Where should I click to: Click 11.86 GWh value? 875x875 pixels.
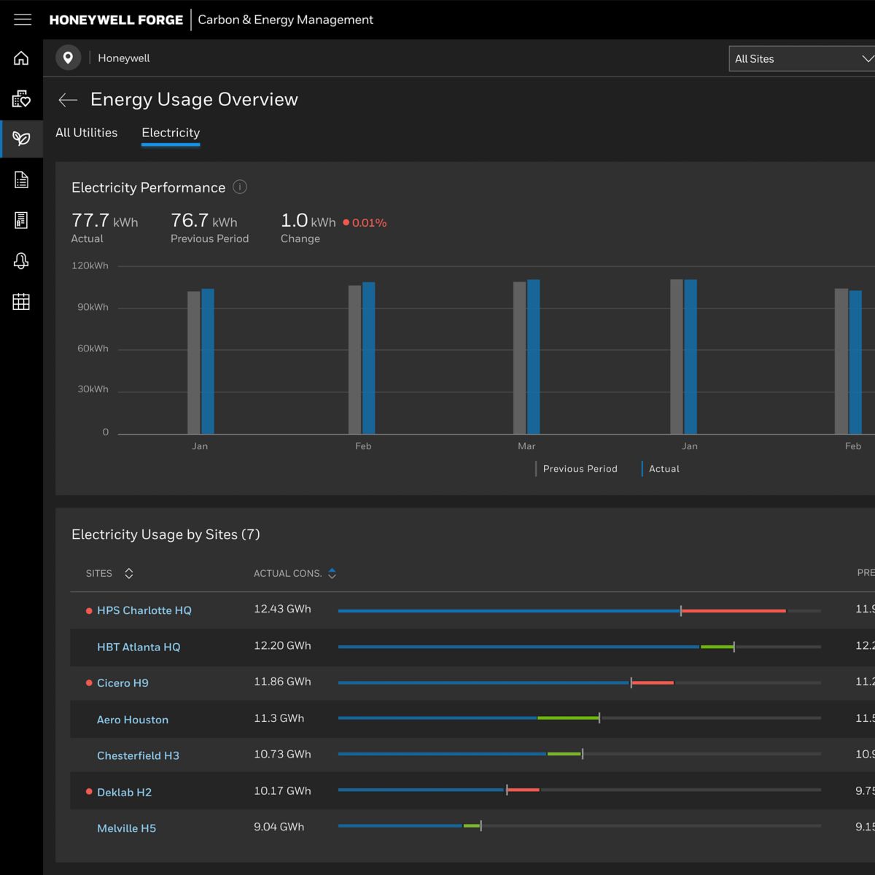click(282, 682)
